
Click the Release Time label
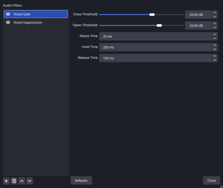(x=88, y=57)
